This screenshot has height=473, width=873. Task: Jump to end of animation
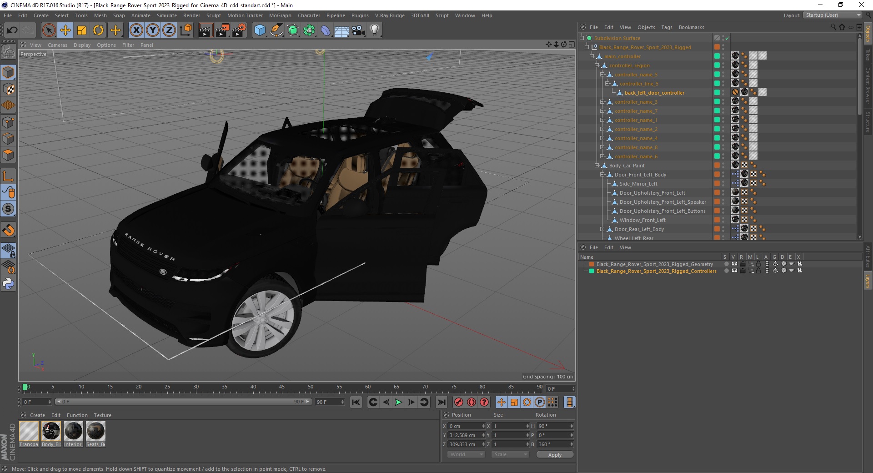point(441,402)
